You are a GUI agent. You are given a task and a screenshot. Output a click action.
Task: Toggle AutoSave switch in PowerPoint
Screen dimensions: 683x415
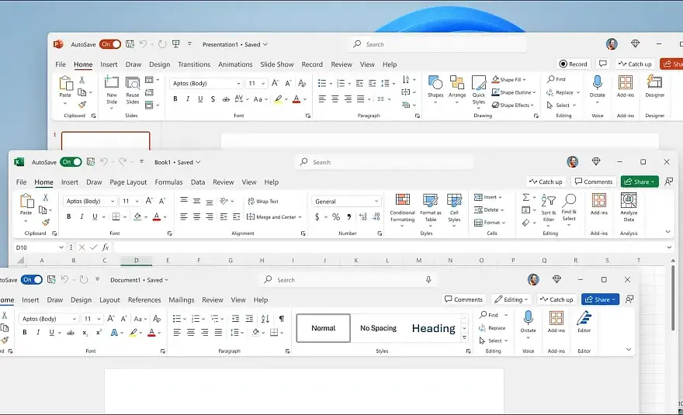point(110,44)
